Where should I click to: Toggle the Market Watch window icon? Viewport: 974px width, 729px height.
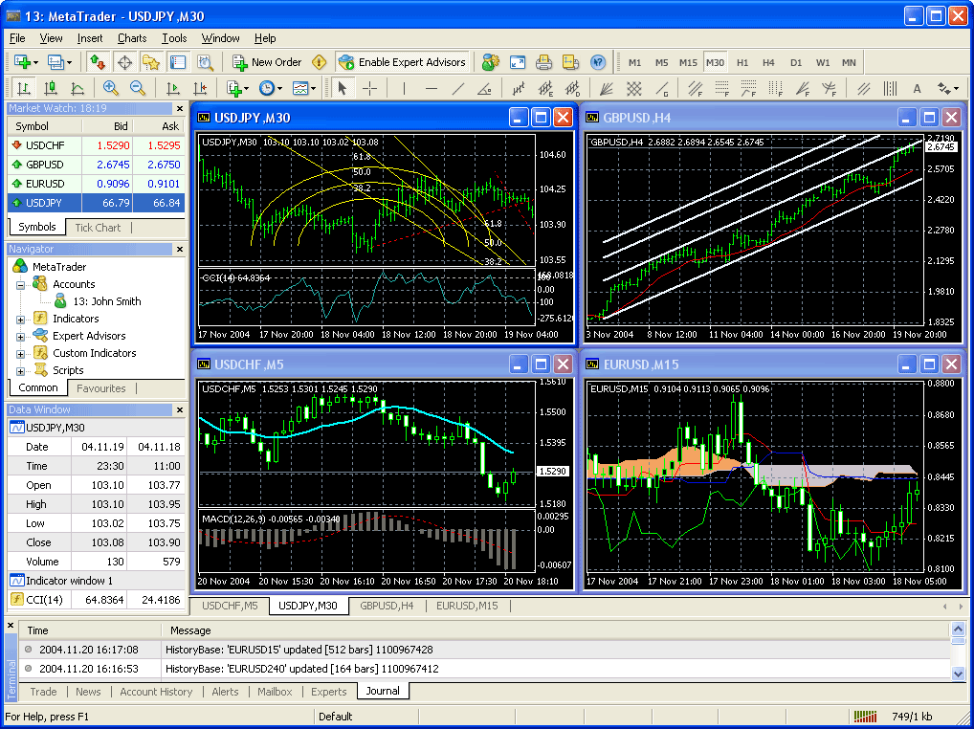click(97, 62)
